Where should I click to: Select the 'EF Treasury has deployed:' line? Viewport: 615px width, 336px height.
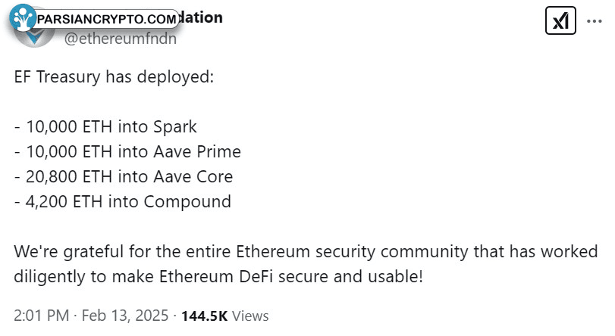click(115, 76)
